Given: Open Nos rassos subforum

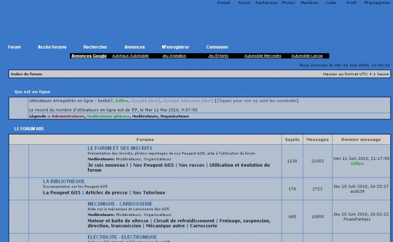Looking at the screenshot, I should tap(192, 165).
